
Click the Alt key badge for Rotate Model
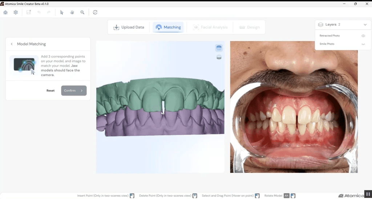coord(286,196)
